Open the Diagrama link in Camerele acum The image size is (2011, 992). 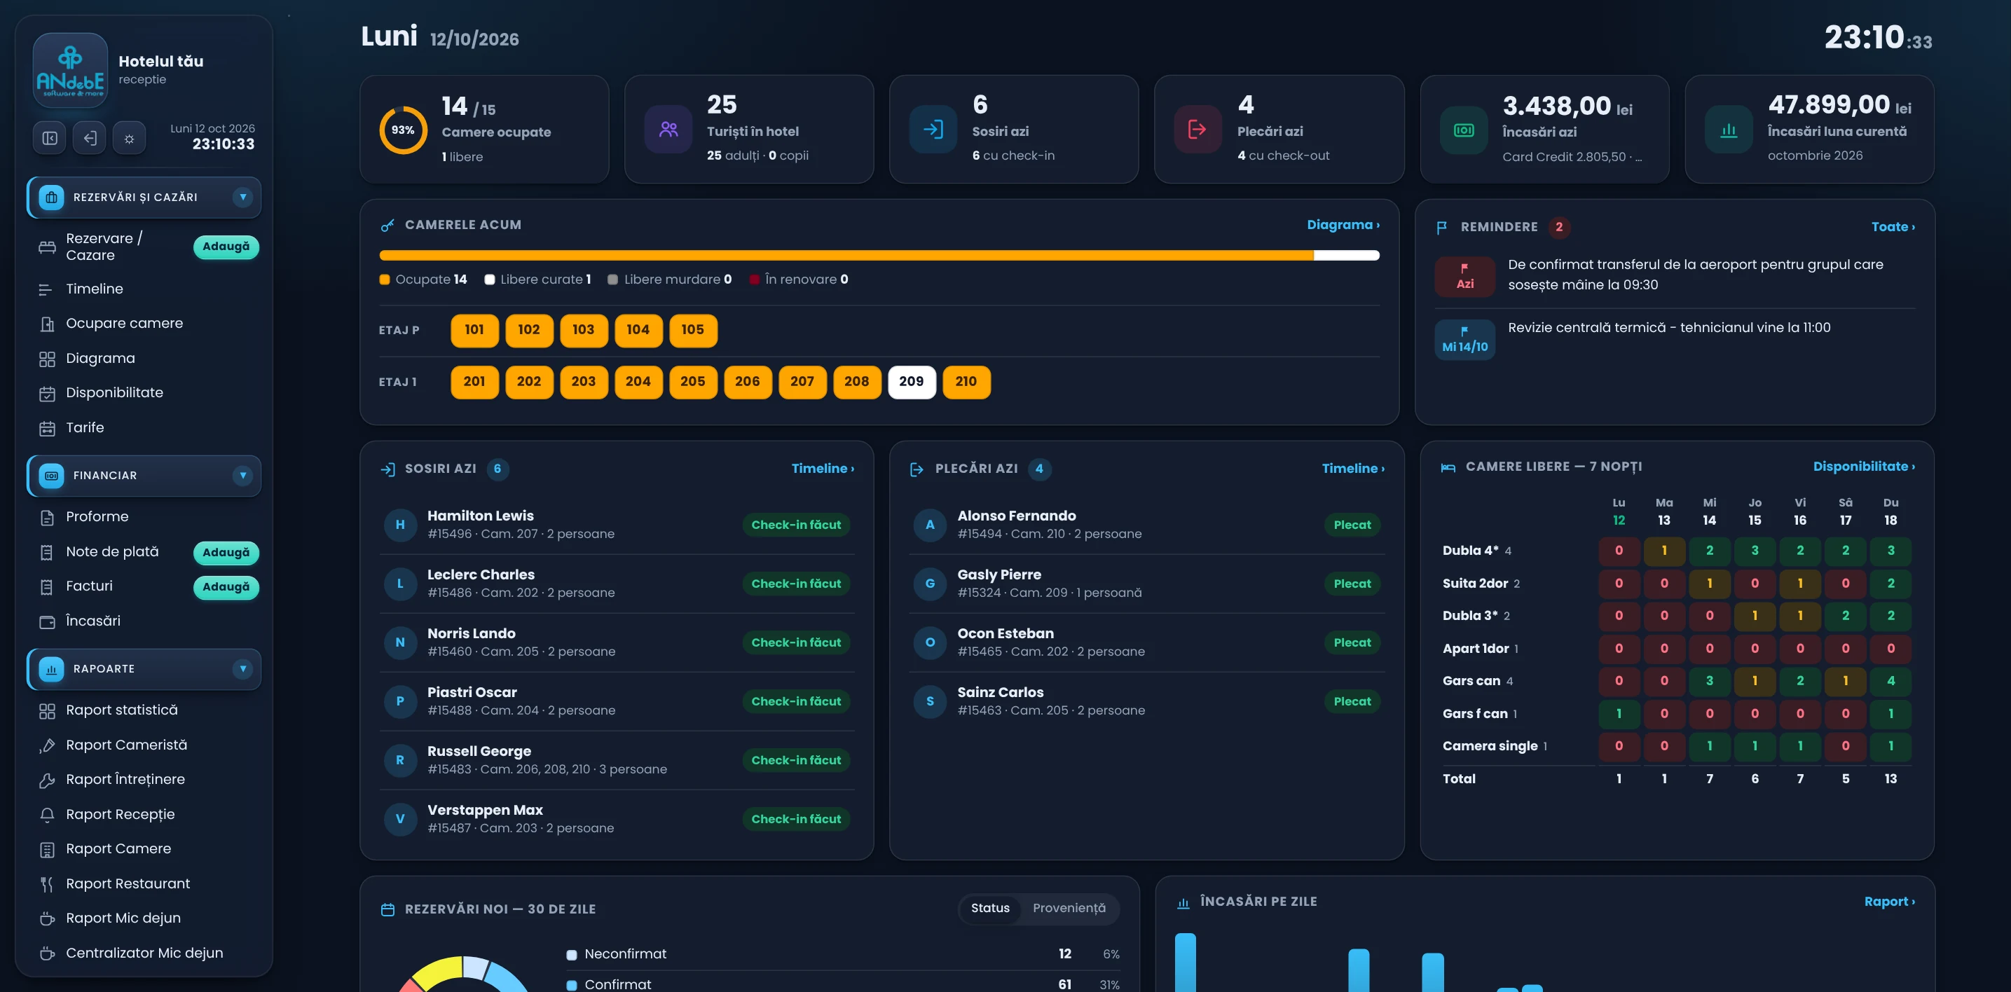(1343, 225)
